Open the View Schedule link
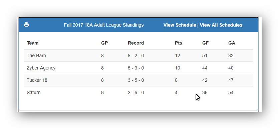279x129 pixels. tap(180, 25)
